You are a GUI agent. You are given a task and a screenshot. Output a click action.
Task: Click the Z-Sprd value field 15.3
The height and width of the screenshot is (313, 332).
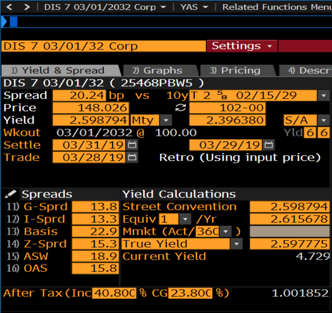(x=95, y=244)
